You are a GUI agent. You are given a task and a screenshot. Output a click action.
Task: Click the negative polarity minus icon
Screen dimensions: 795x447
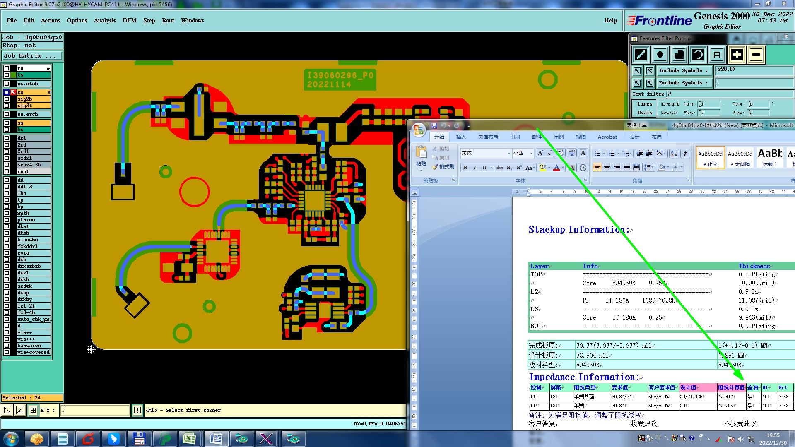(756, 55)
